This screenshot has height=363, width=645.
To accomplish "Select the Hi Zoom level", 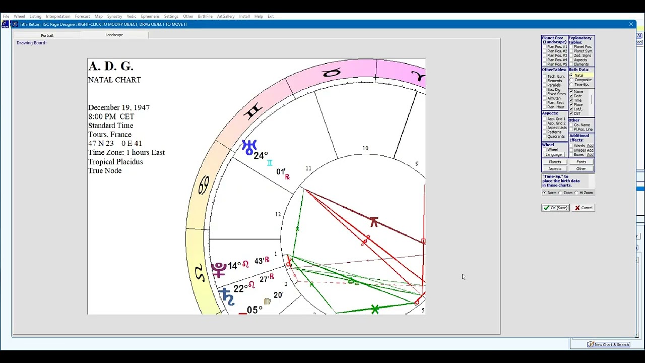I will 576,193.
